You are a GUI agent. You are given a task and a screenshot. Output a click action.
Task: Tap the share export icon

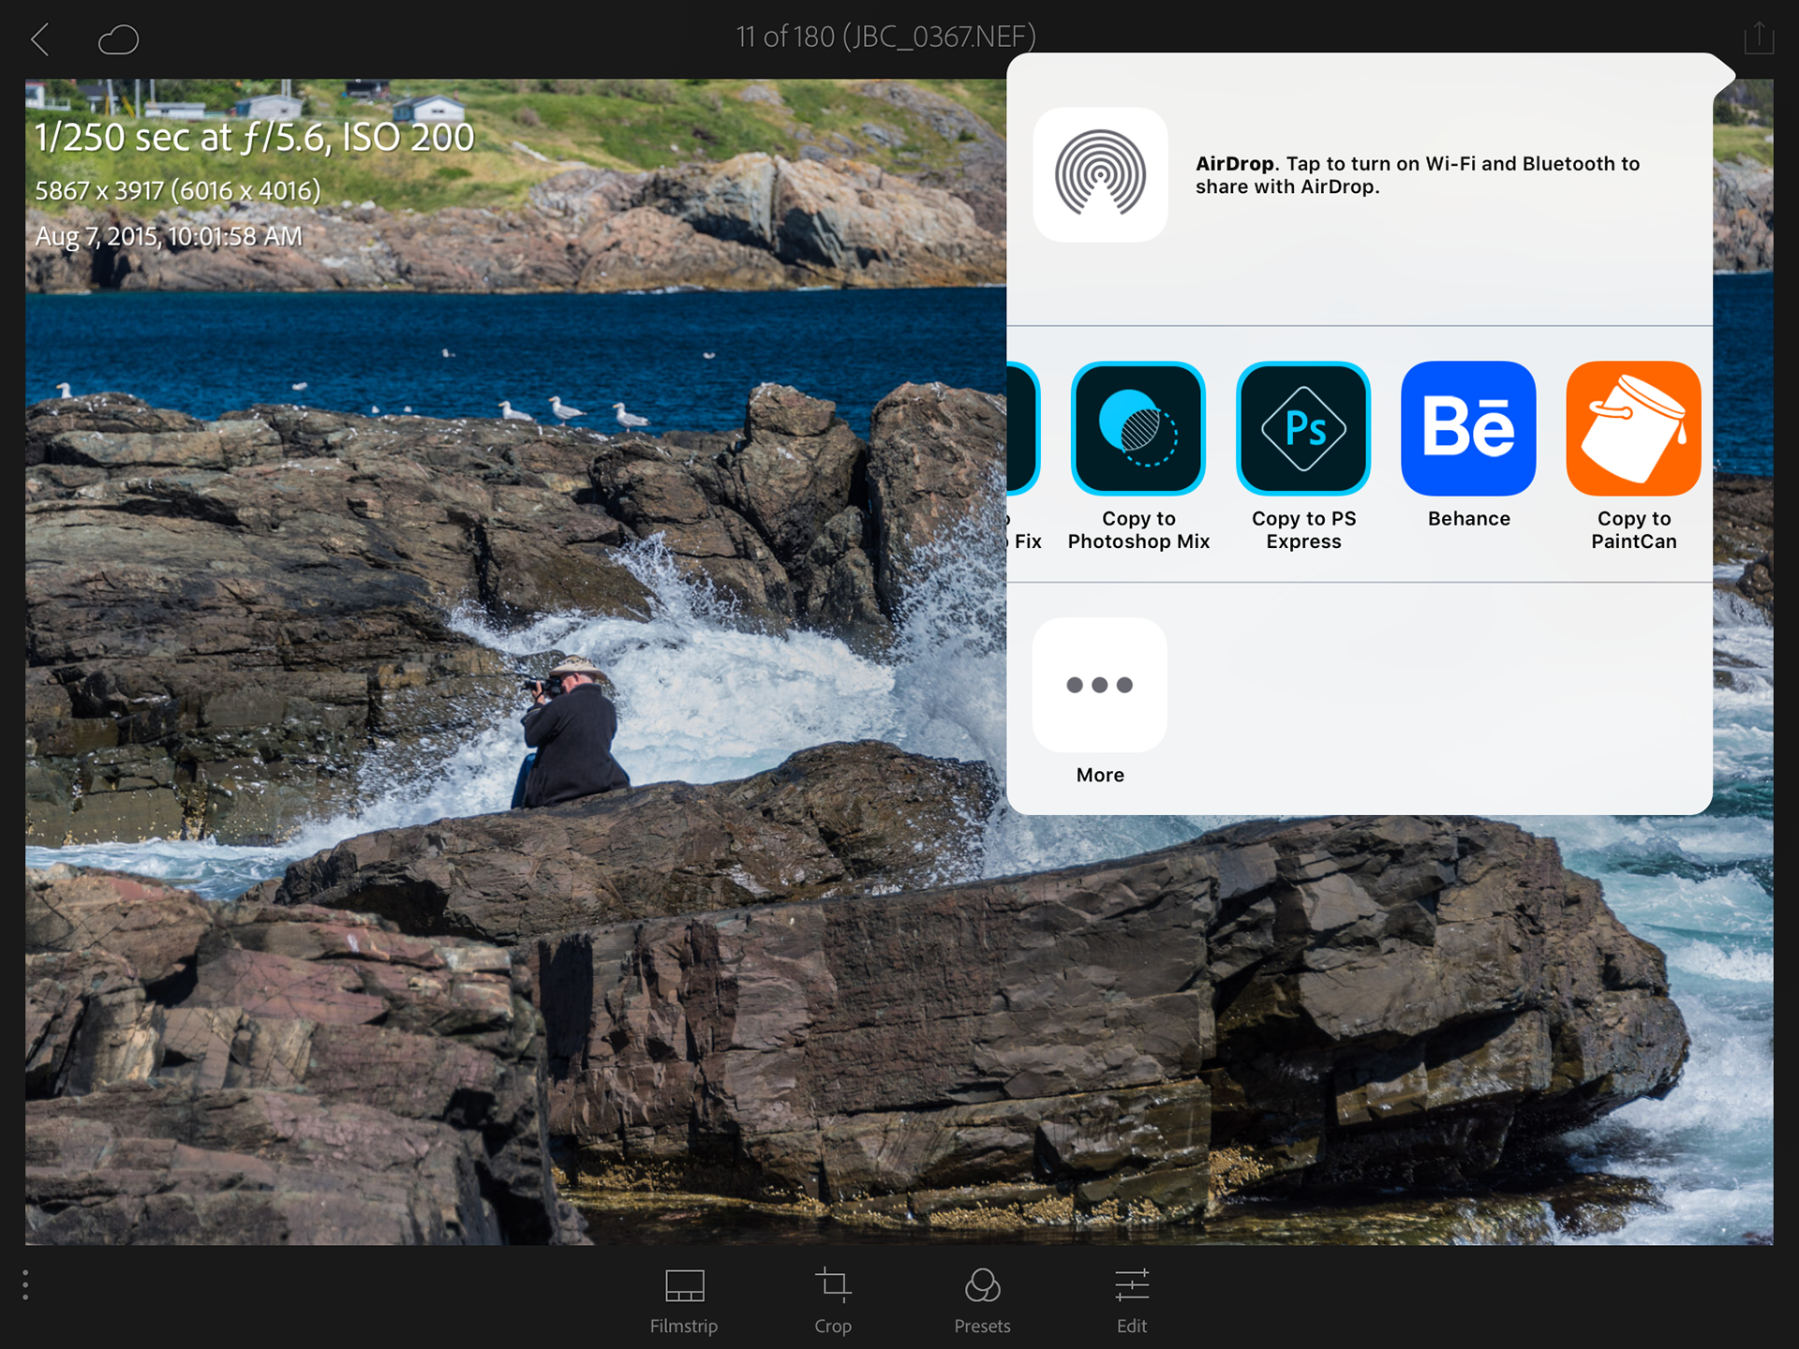click(x=1759, y=37)
